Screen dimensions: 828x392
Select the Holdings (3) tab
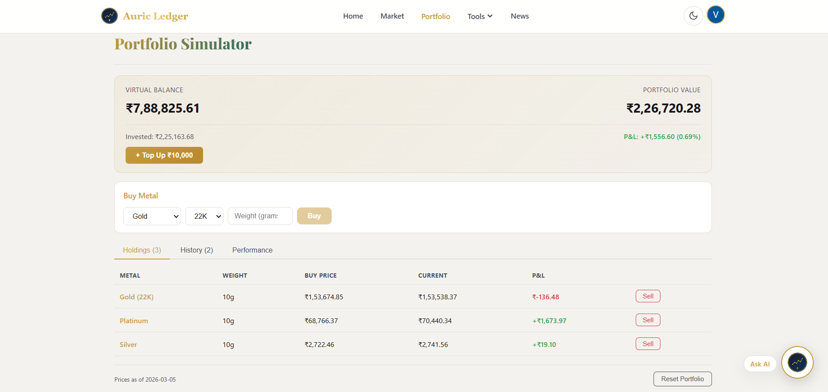142,250
